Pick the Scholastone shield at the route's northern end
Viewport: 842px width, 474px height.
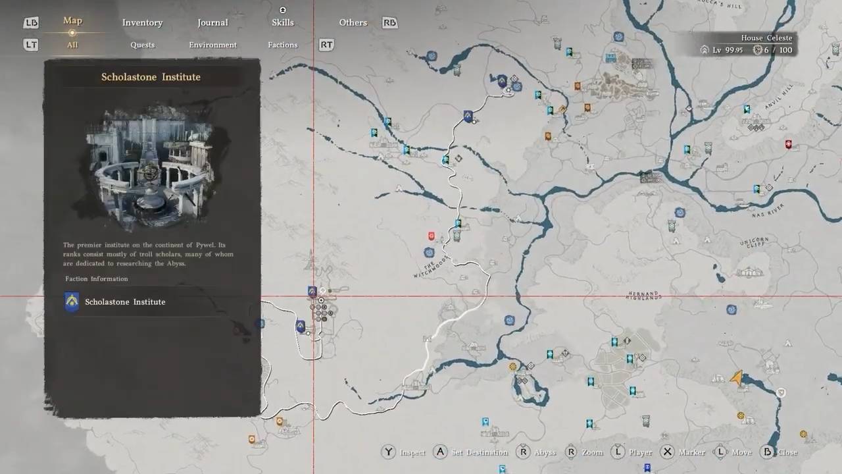tap(502, 81)
